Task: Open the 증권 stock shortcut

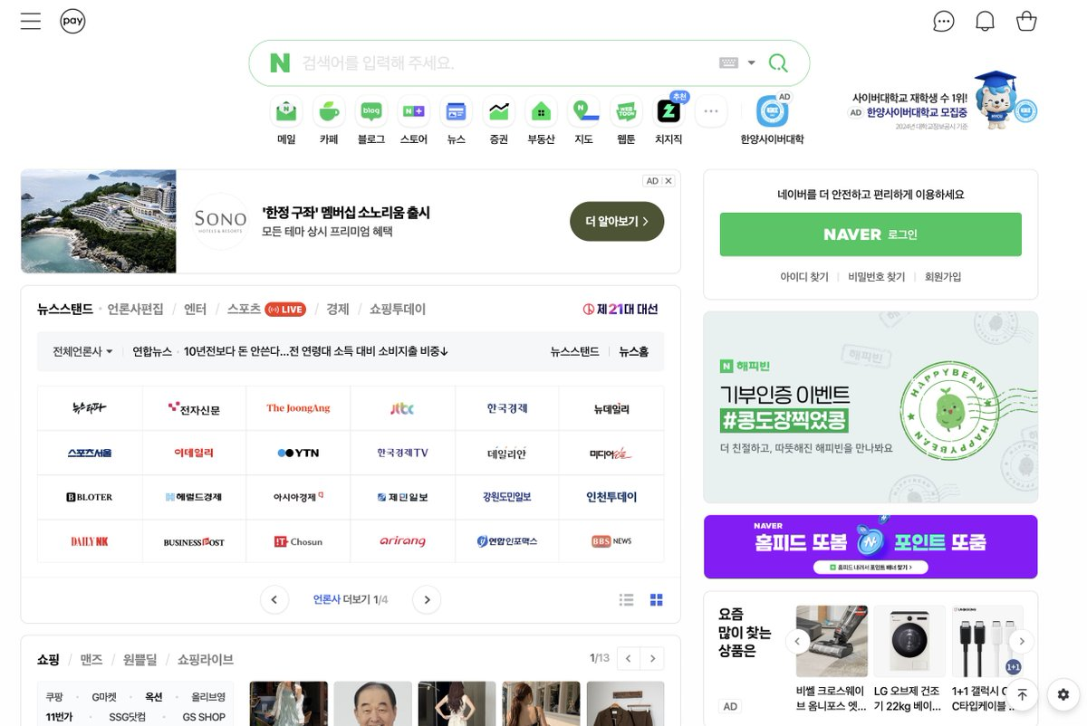Action: point(499,121)
